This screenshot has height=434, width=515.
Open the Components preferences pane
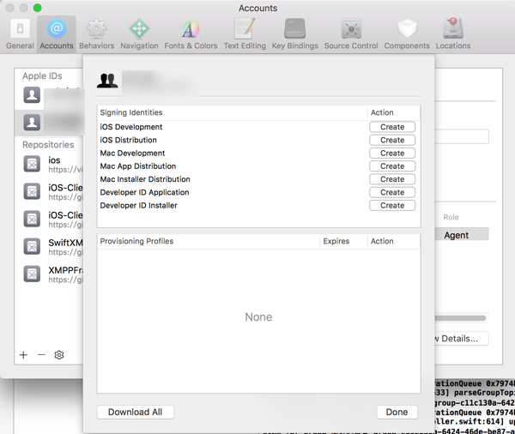coord(407,34)
